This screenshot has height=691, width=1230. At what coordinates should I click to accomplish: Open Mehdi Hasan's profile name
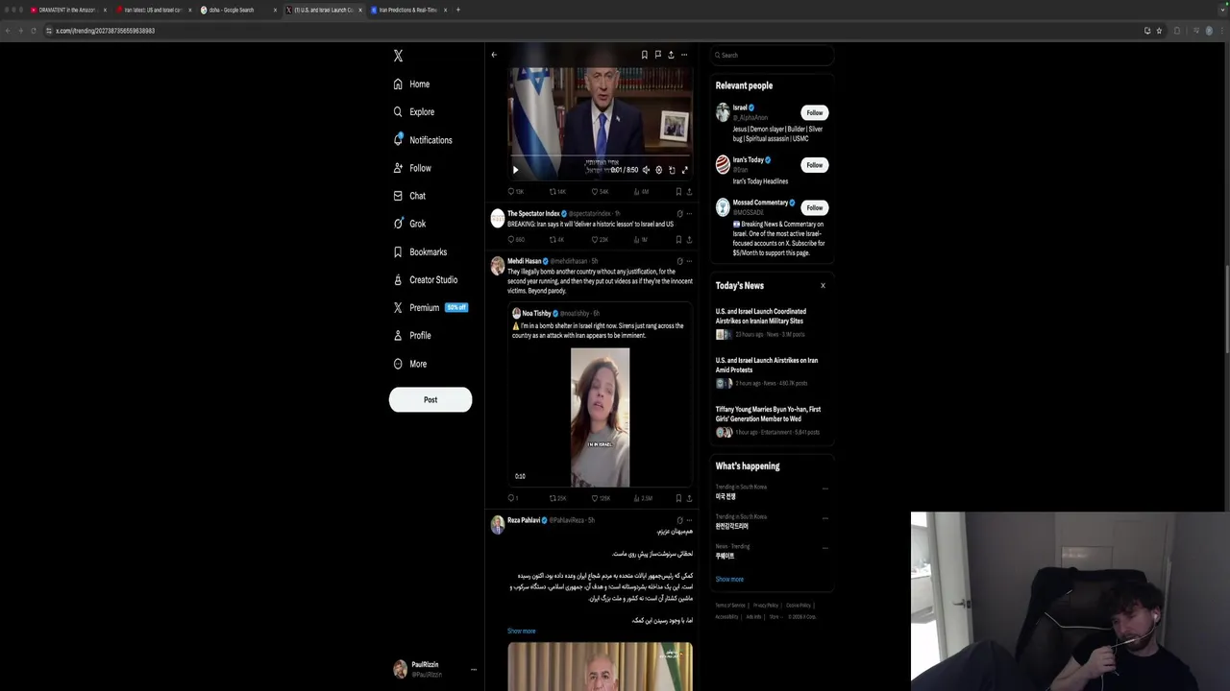click(525, 261)
